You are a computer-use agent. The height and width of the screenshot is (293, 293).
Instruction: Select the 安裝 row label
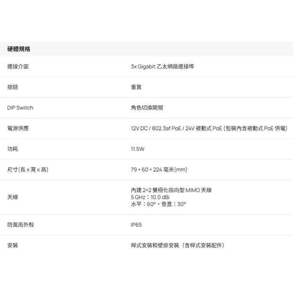coord(12,245)
